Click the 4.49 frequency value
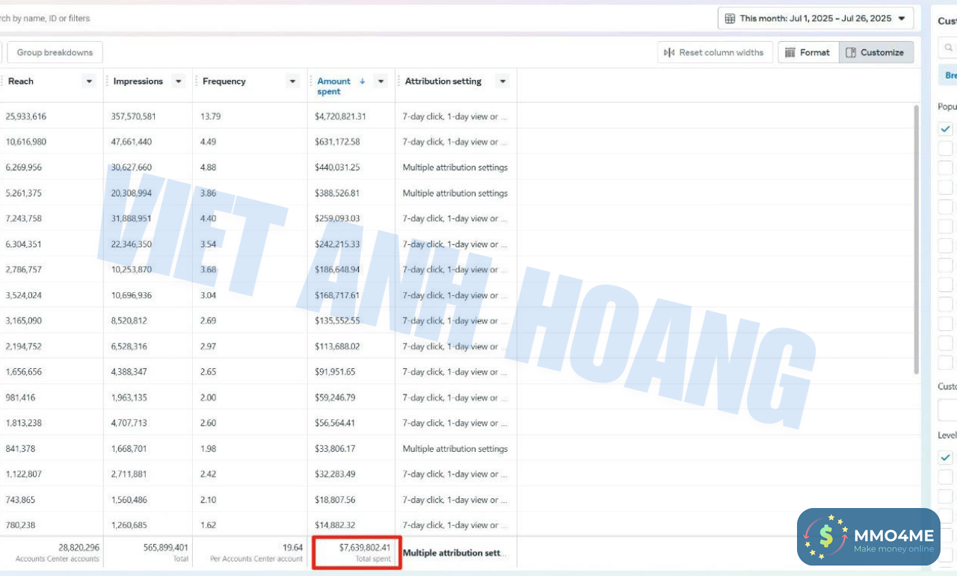The height and width of the screenshot is (576, 957). (208, 142)
